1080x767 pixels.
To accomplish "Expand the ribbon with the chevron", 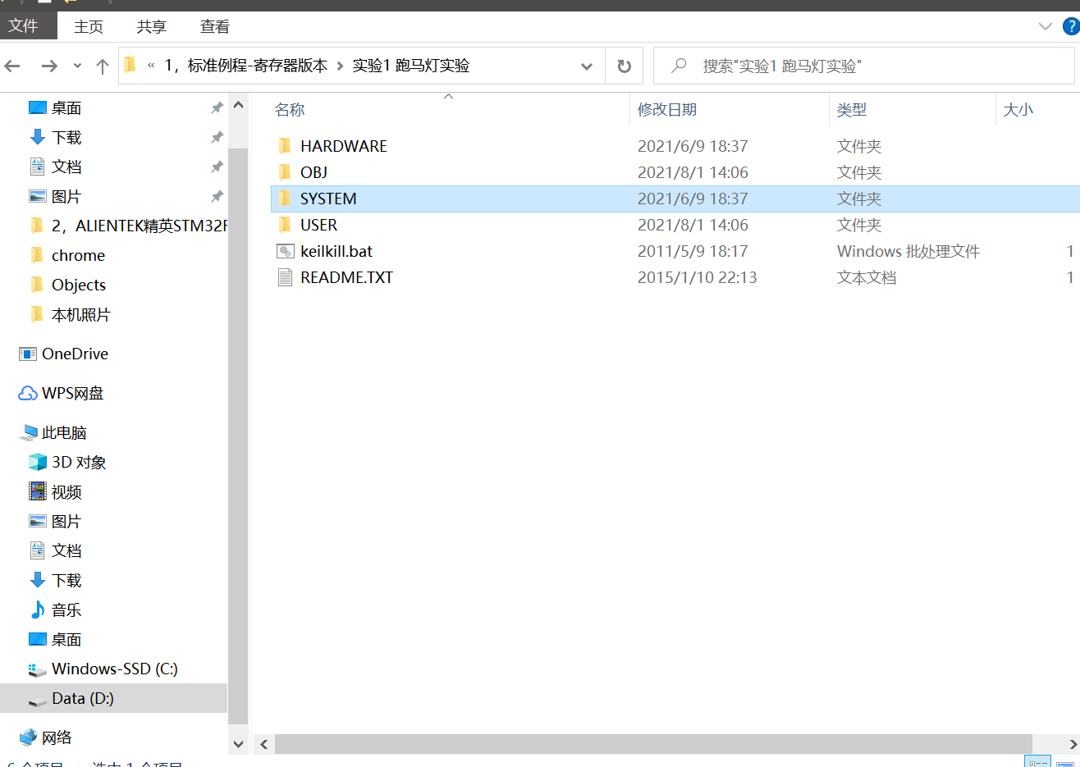I will click(1045, 26).
